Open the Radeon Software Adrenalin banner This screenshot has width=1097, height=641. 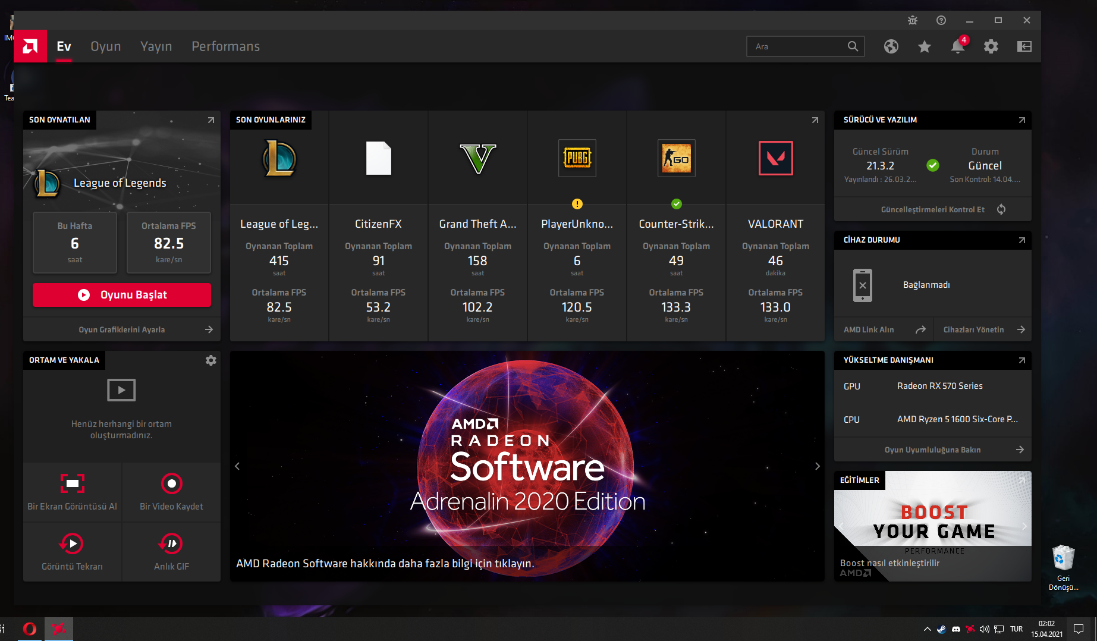[527, 466]
